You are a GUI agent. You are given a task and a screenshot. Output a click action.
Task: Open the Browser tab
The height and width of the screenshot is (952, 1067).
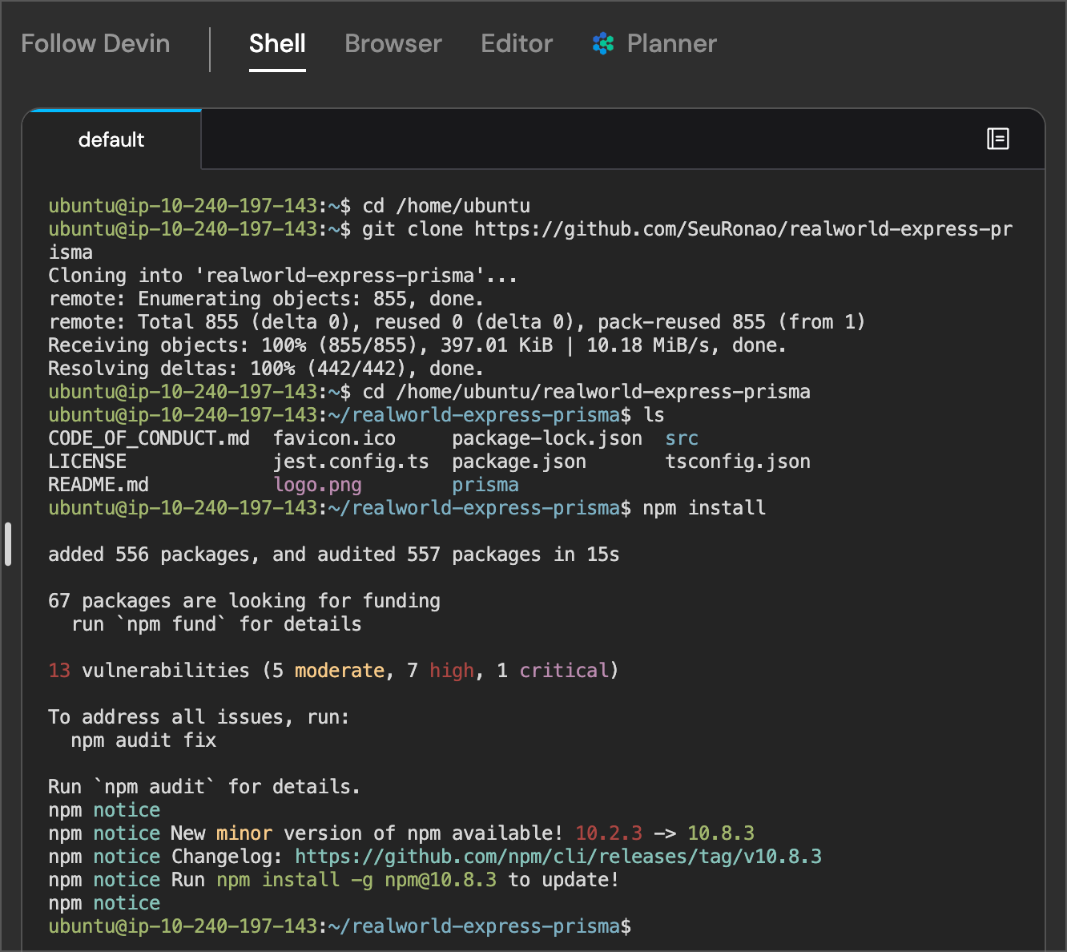[393, 43]
